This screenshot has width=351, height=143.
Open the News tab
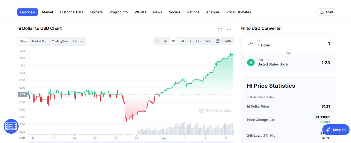pos(158,12)
